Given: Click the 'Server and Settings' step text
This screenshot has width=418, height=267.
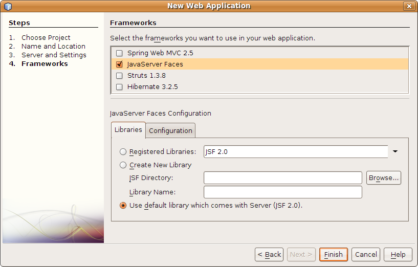Looking at the screenshot, I should [54, 55].
